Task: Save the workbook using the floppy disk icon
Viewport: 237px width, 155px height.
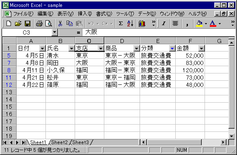Action: 28,24
